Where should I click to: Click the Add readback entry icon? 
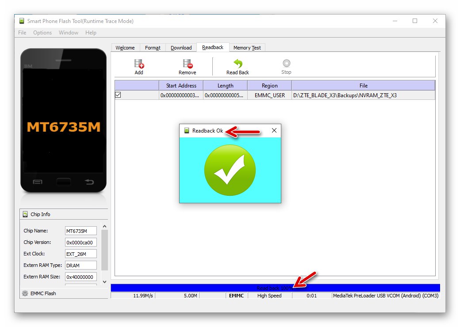pos(139,64)
